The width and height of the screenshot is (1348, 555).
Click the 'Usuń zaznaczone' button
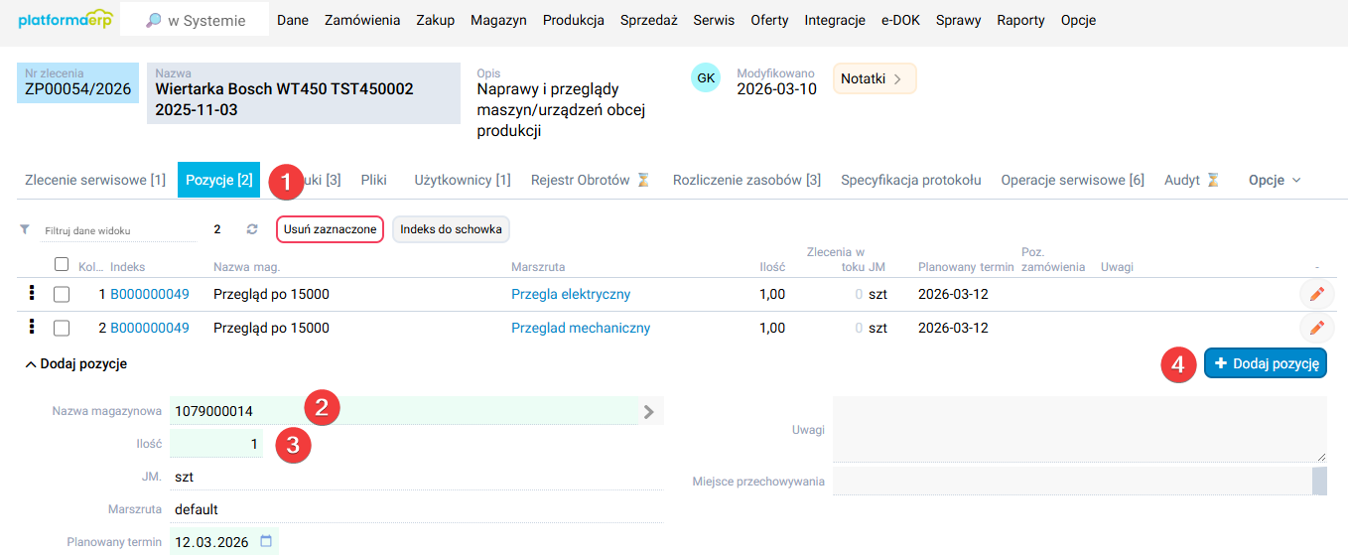pos(330,229)
